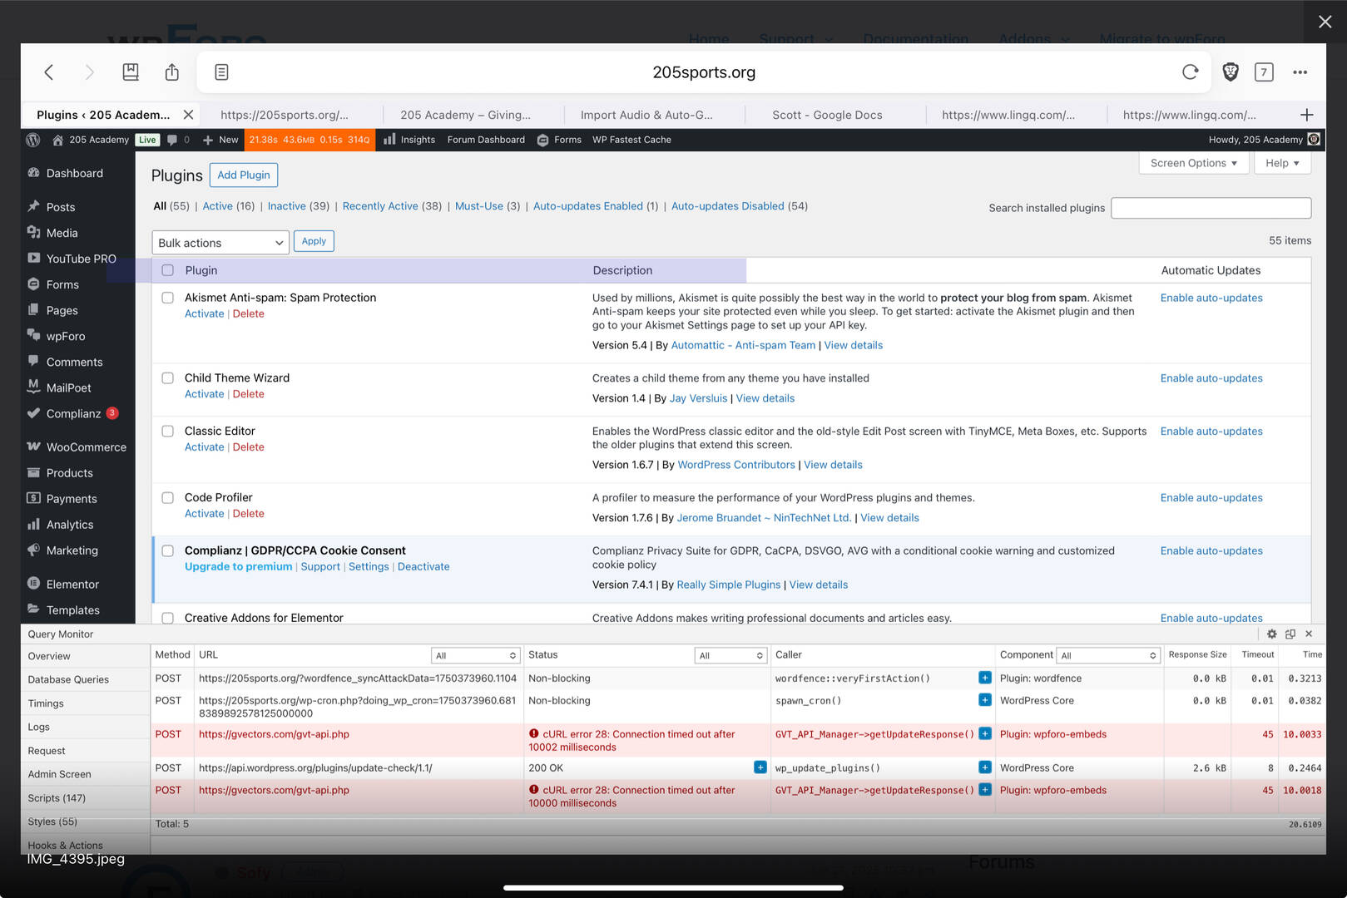Check the Creative Addons for Elementor checkbox

[168, 618]
